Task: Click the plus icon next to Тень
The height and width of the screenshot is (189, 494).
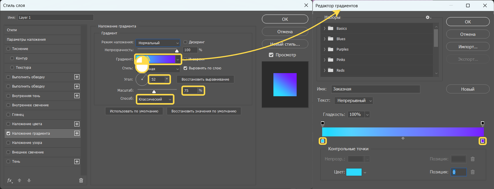Action: (77, 162)
